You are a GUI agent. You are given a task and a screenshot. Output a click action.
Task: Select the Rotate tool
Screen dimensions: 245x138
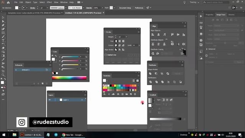tap(3, 44)
